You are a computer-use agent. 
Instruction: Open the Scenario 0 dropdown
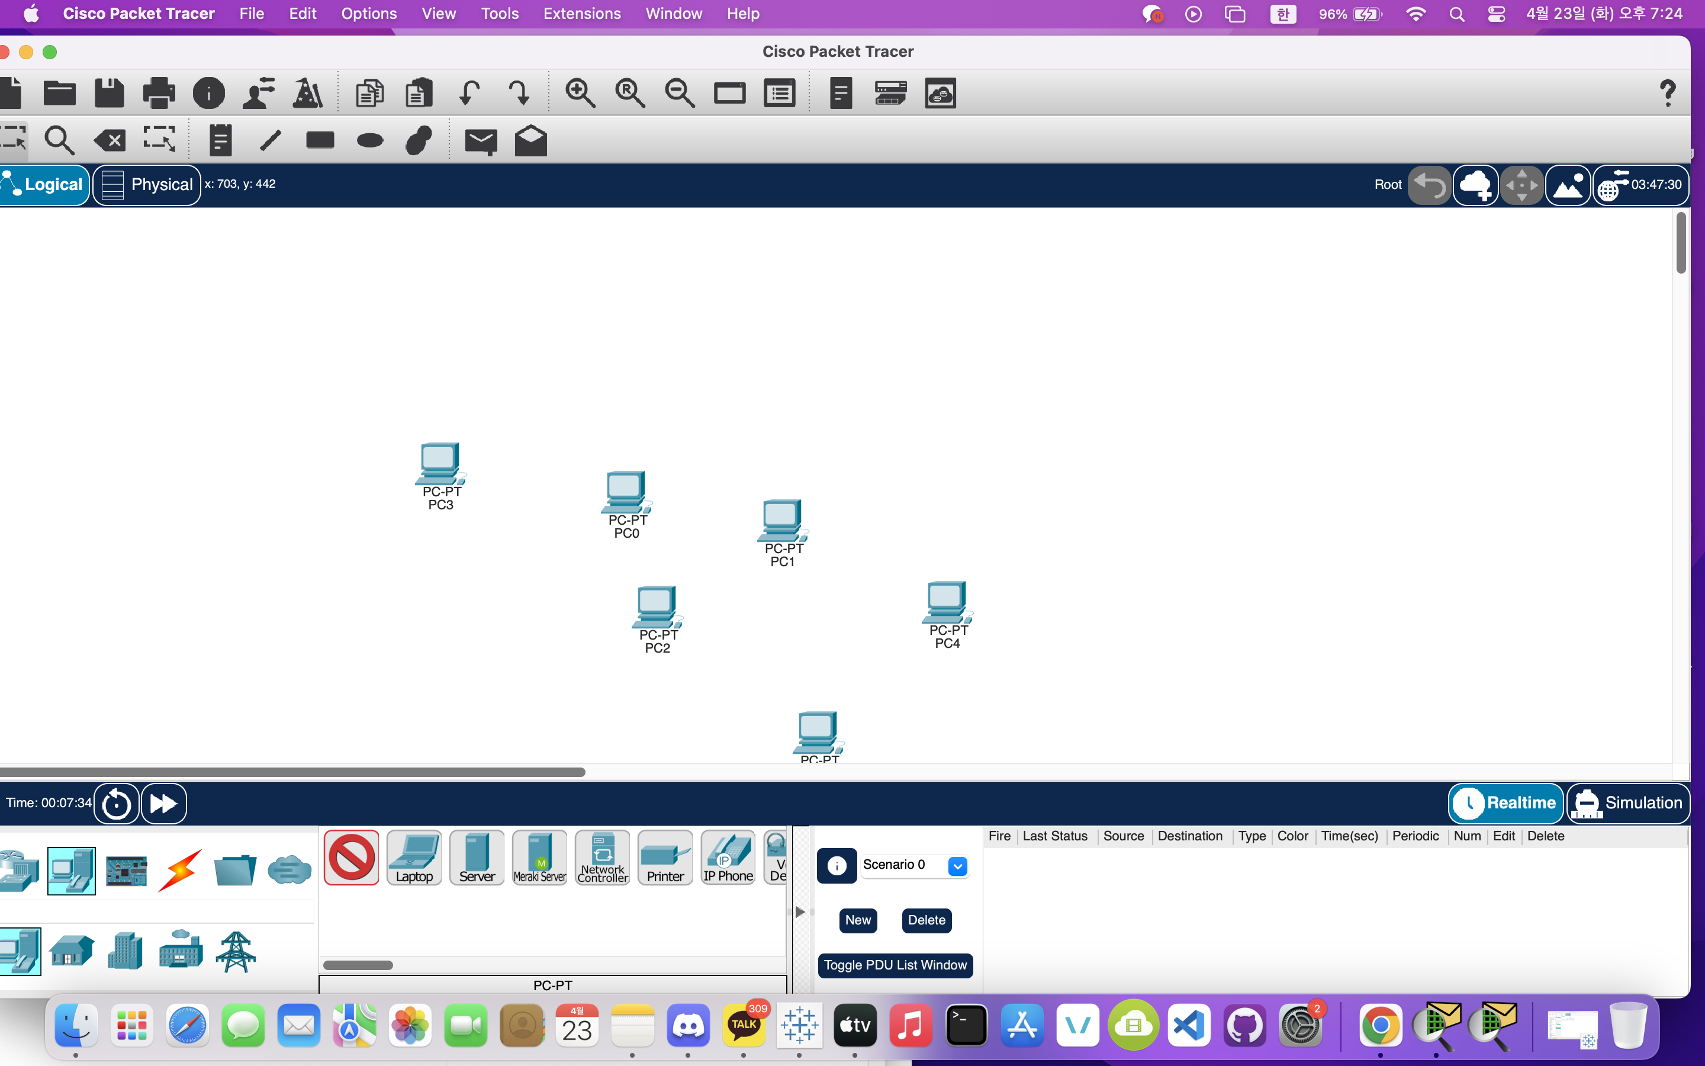coord(957,866)
